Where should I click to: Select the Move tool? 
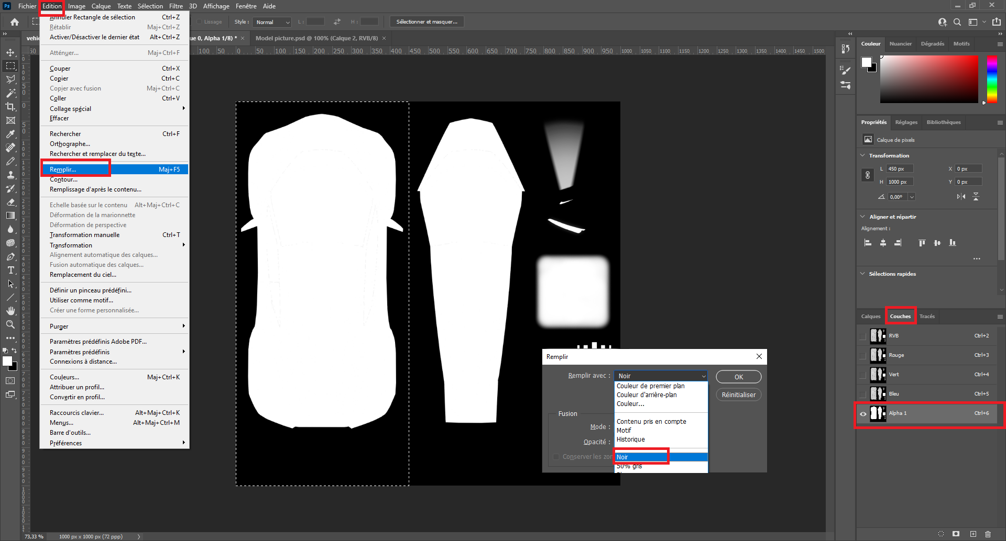10,52
